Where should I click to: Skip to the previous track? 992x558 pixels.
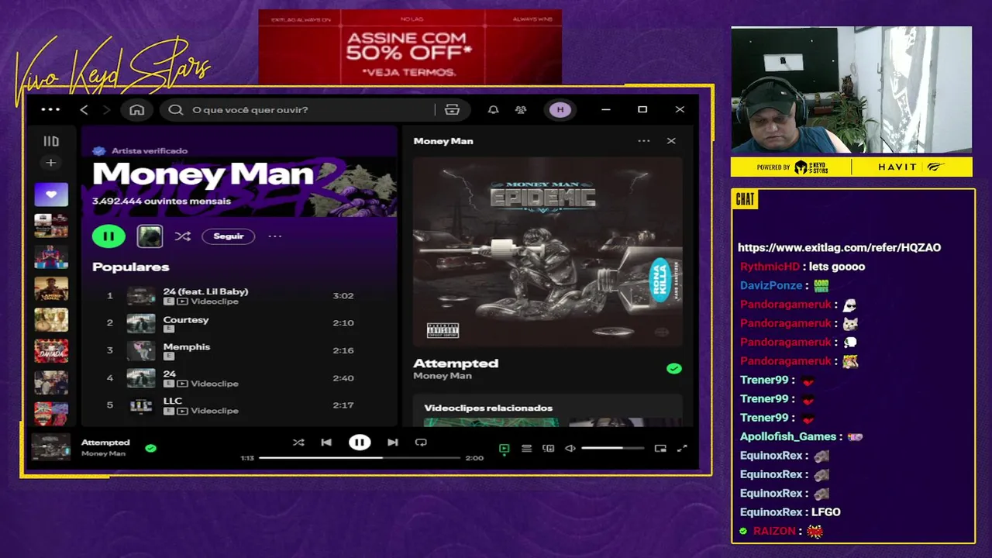[326, 443]
